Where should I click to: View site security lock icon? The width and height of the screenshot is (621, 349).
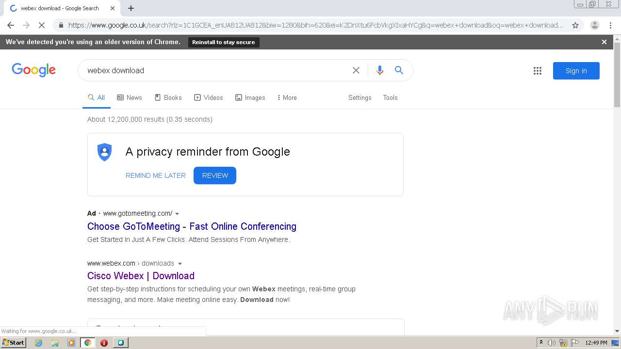coord(61,25)
